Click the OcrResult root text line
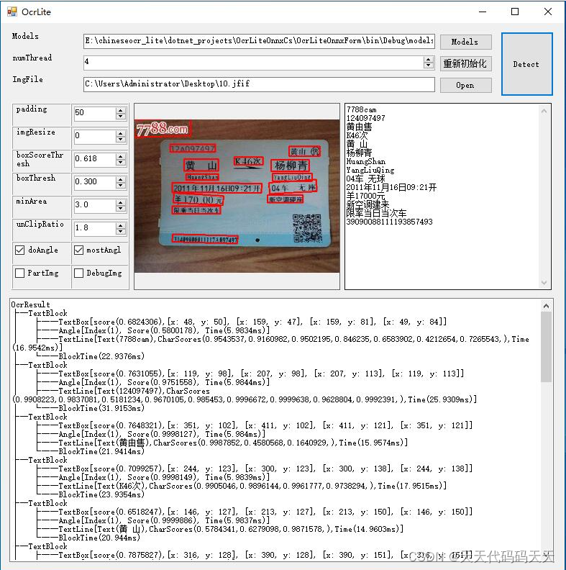The width and height of the screenshot is (566, 570). (x=30, y=304)
